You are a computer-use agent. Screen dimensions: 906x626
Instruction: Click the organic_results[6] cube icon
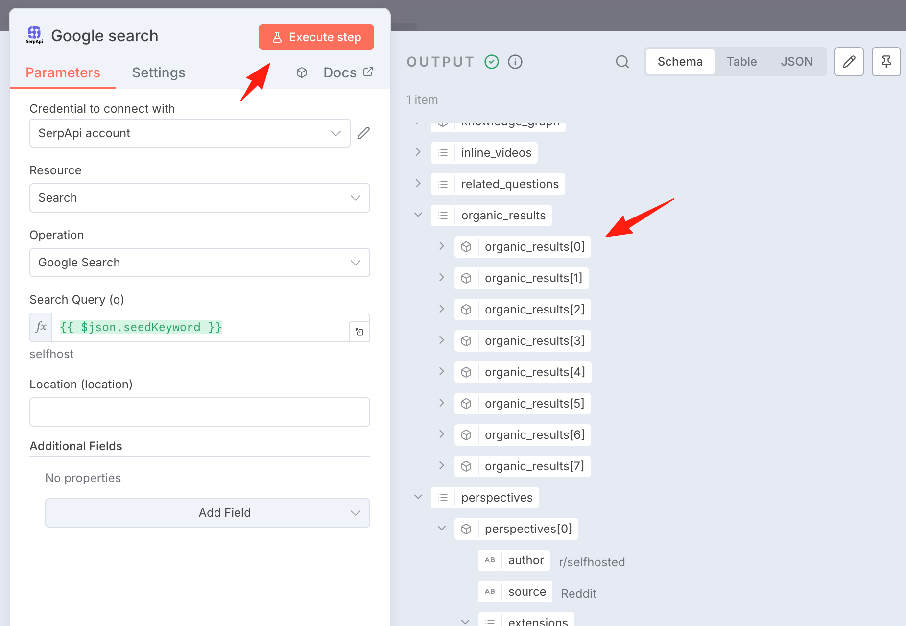[x=466, y=435]
